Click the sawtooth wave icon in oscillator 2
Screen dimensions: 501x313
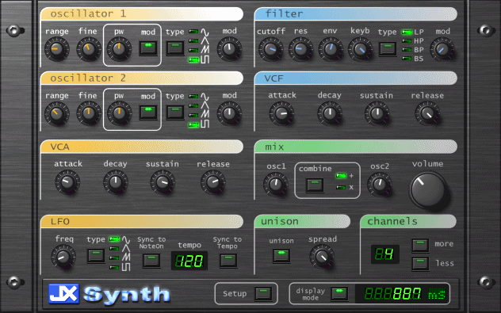205,114
